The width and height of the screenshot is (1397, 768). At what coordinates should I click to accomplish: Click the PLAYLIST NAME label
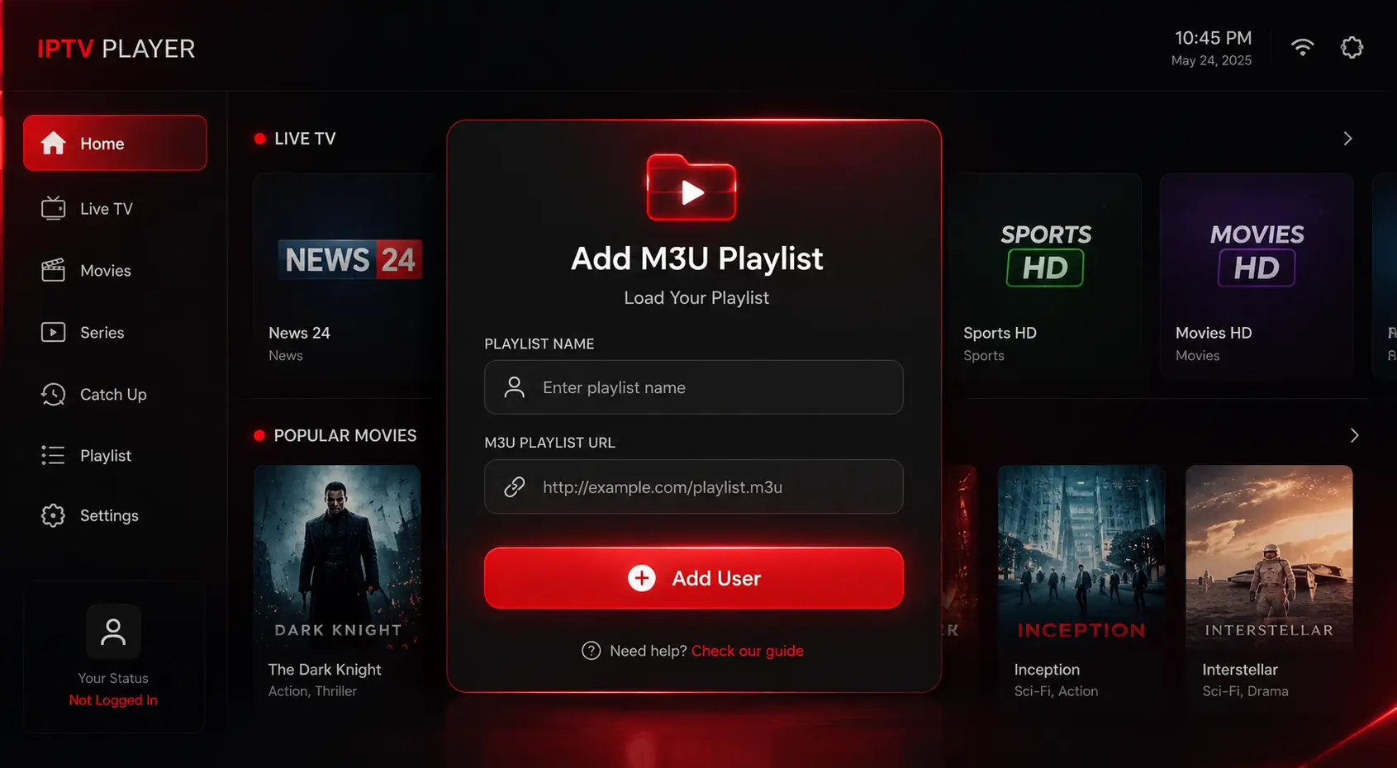(539, 344)
